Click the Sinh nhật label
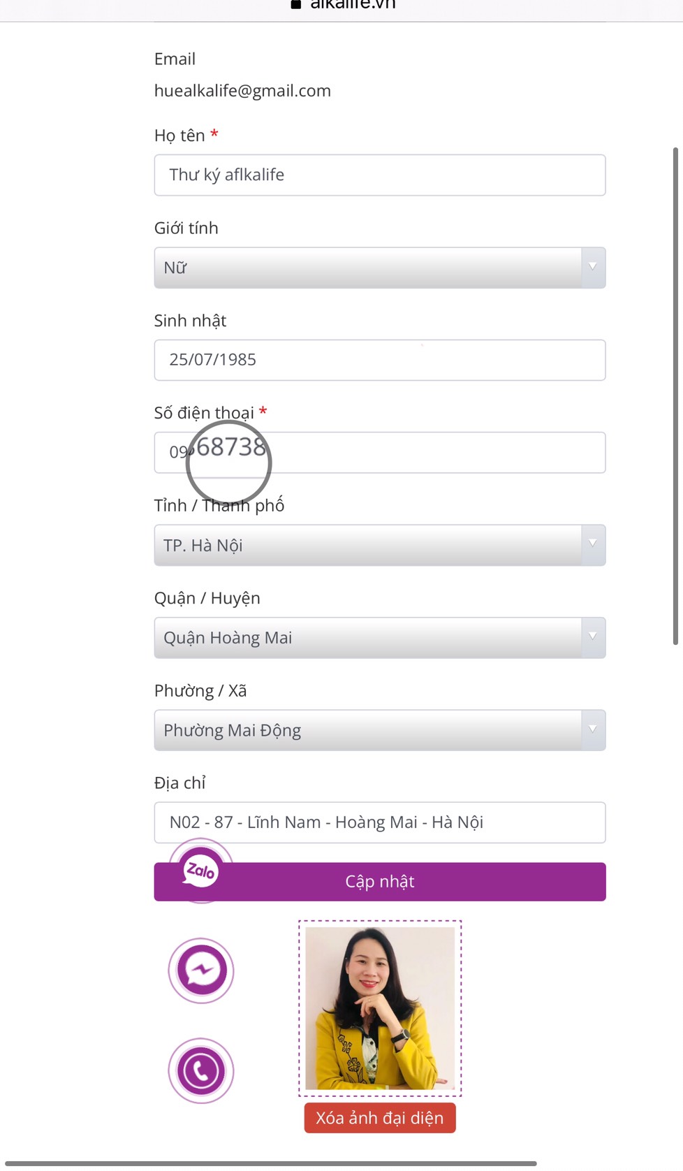 click(x=190, y=321)
